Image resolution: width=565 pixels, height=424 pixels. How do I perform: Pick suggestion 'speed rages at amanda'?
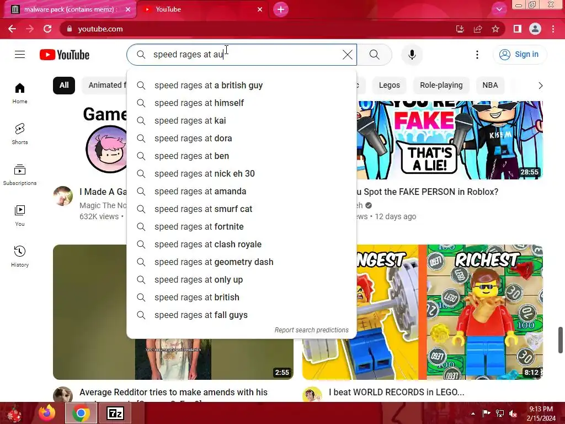(242, 192)
